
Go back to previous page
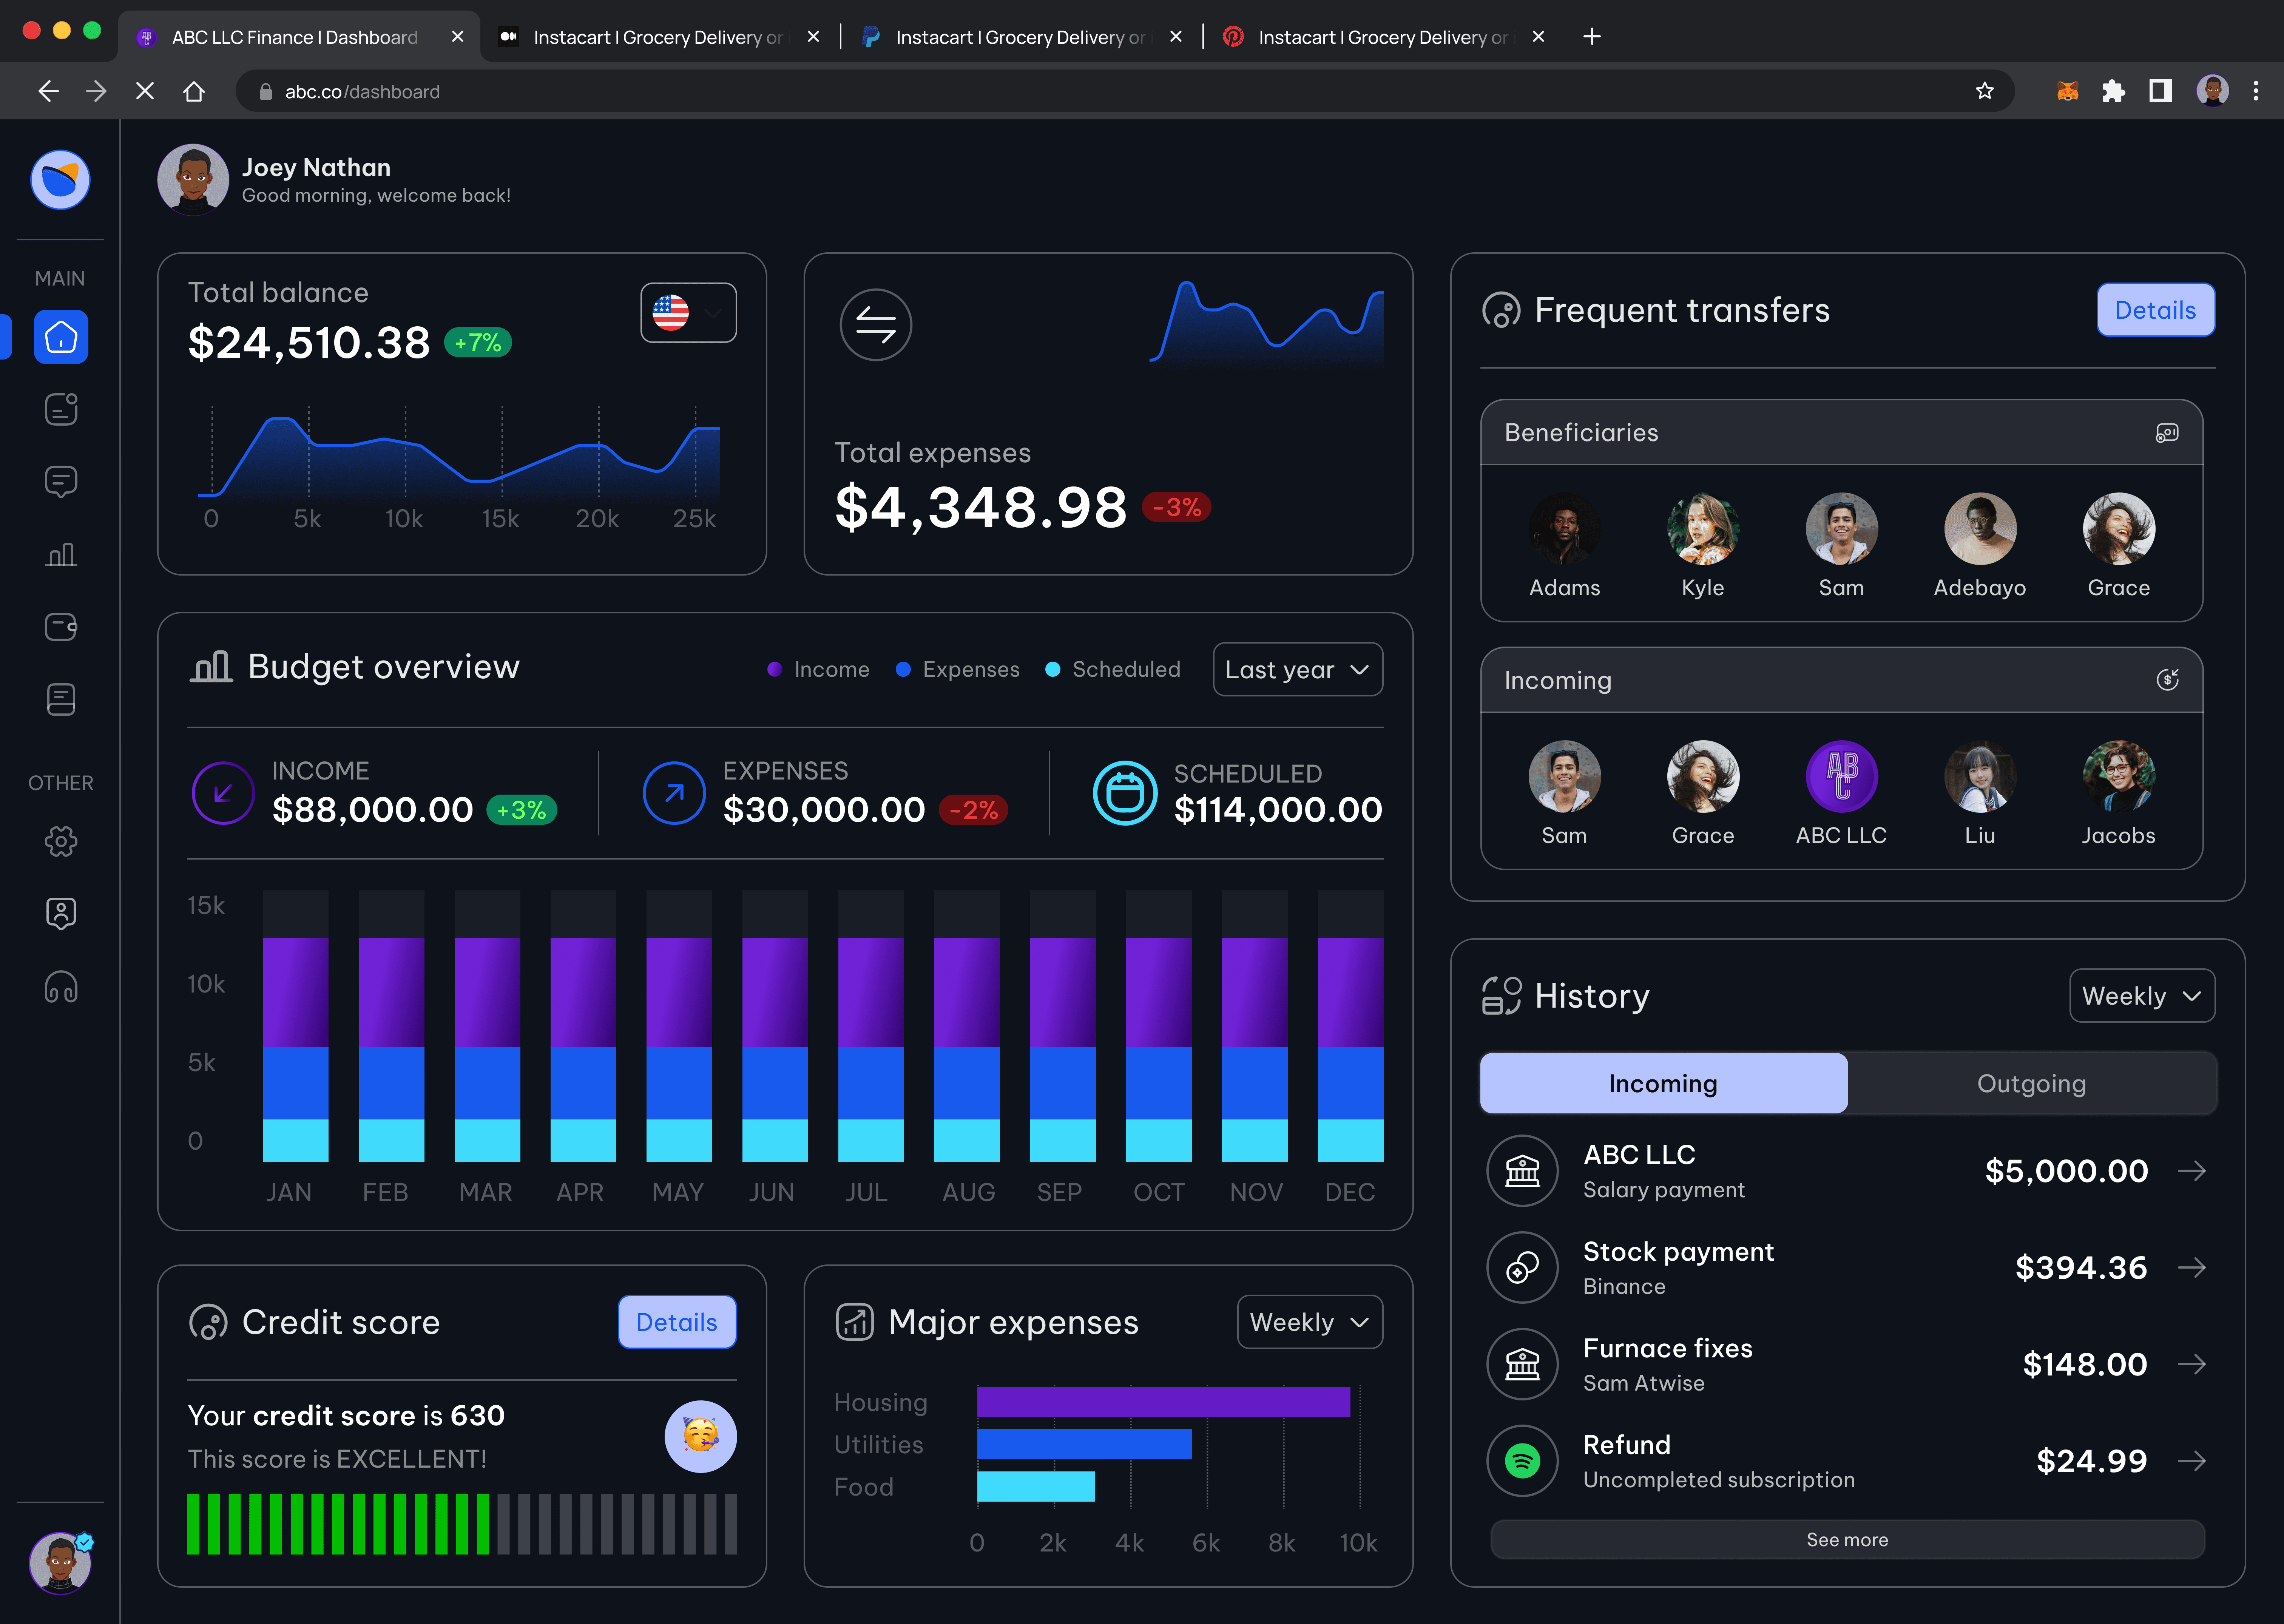point(48,91)
